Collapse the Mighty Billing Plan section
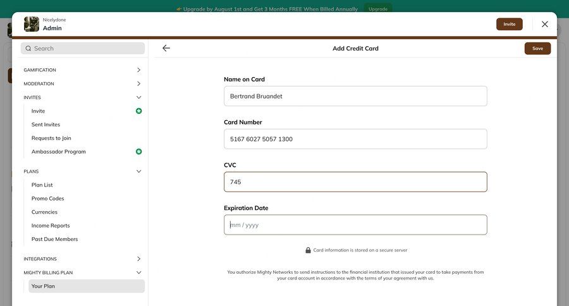The width and height of the screenshot is (569, 306). click(82, 272)
